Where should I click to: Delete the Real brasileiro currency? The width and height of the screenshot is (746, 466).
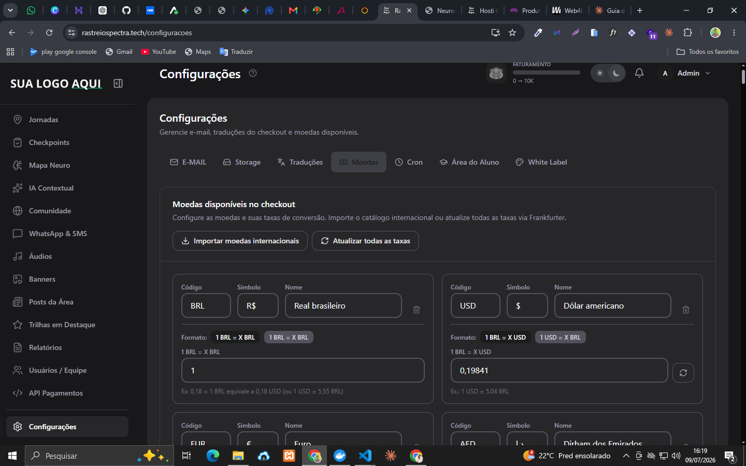point(417,310)
